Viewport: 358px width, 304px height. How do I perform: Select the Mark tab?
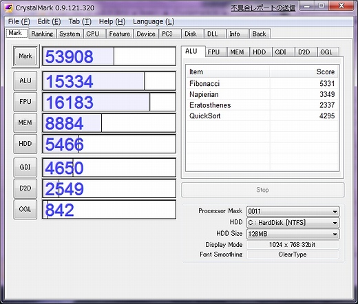click(17, 33)
